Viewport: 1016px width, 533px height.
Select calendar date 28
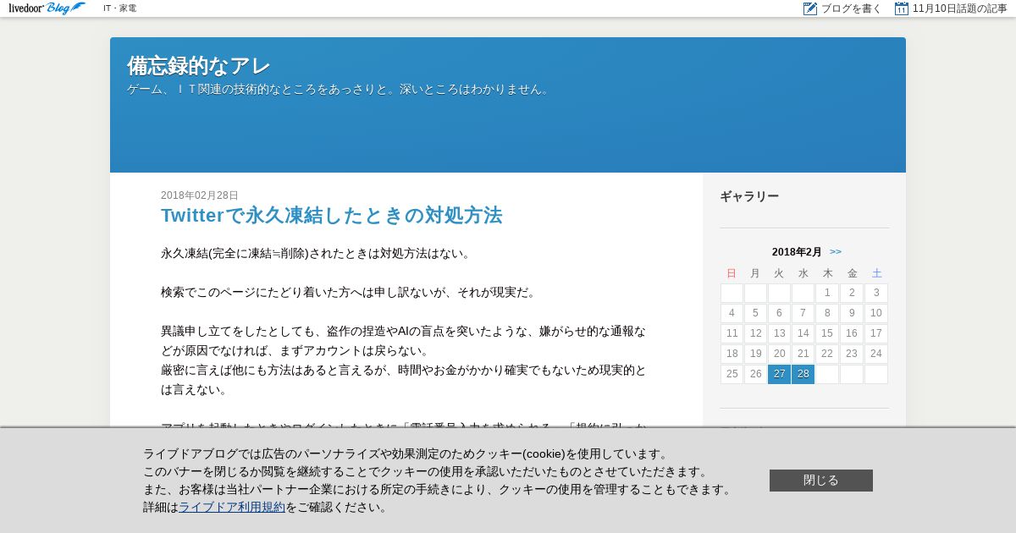click(x=803, y=375)
